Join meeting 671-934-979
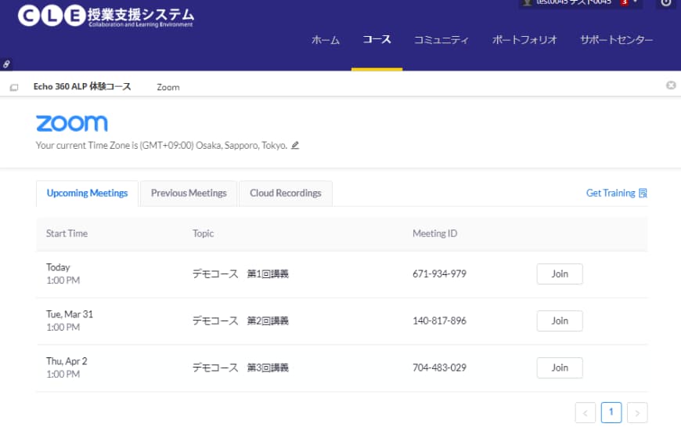The height and width of the screenshot is (431, 681). coord(560,274)
